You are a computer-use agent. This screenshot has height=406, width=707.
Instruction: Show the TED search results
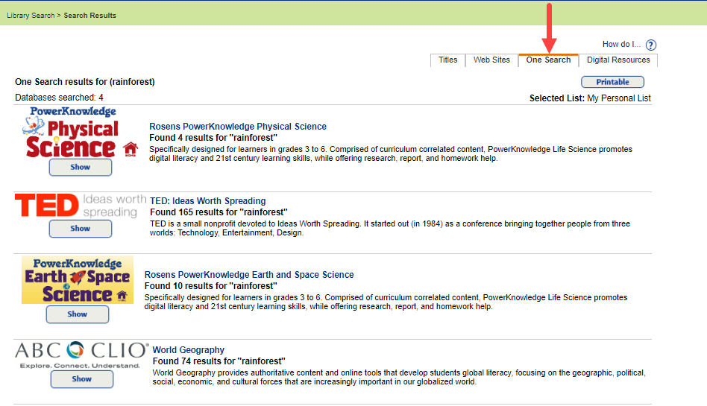[x=81, y=229]
